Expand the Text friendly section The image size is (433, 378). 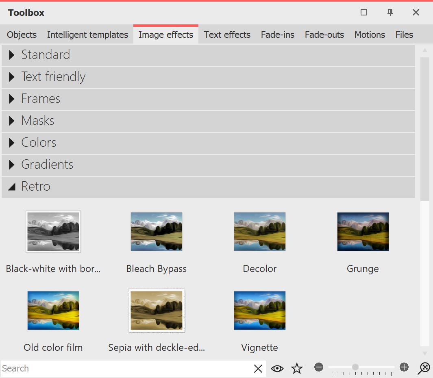(x=53, y=76)
